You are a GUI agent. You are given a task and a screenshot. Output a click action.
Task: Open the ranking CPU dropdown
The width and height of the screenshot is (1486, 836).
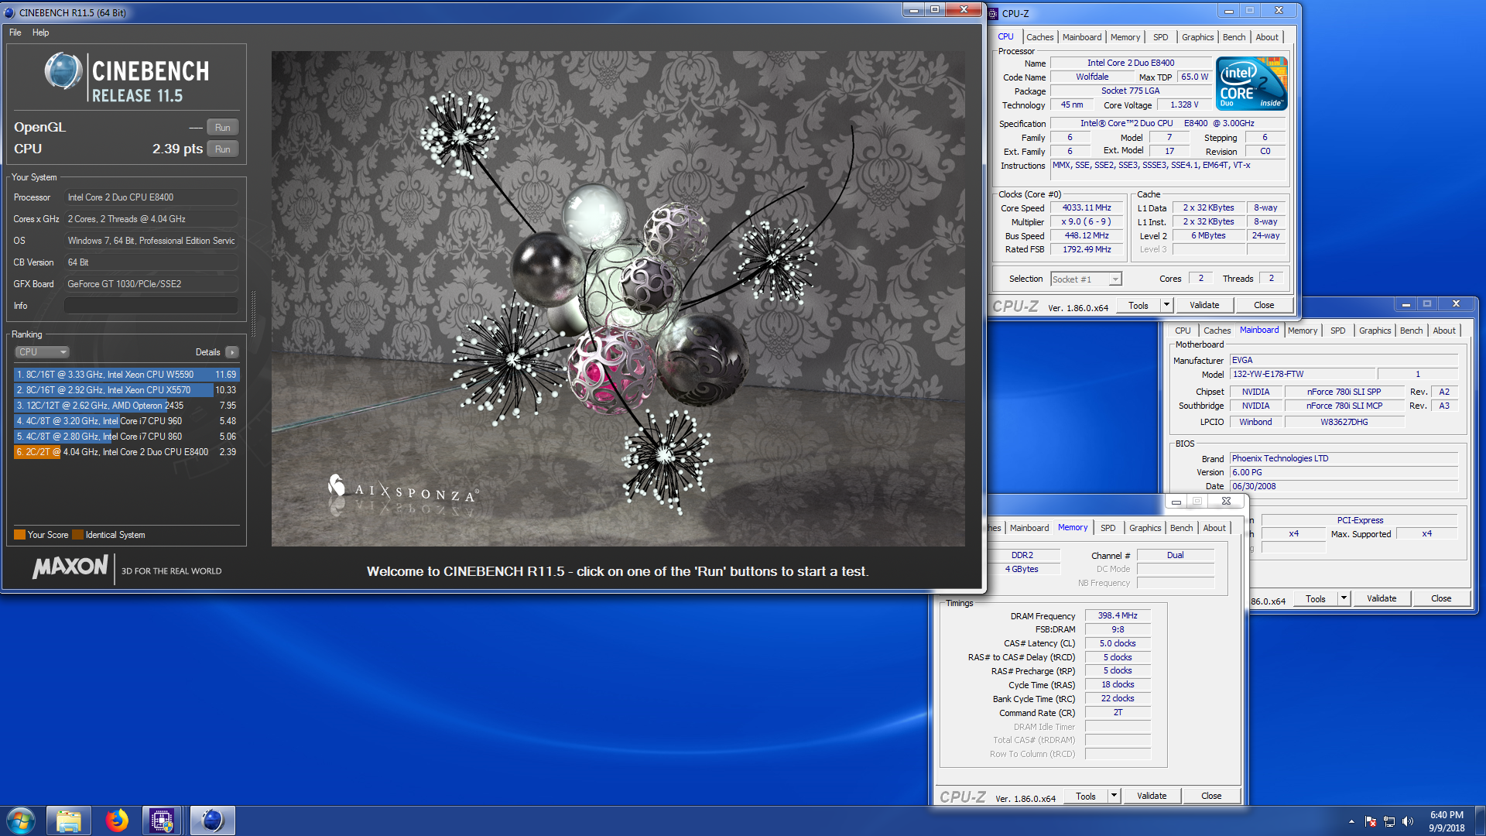pyautogui.click(x=43, y=352)
